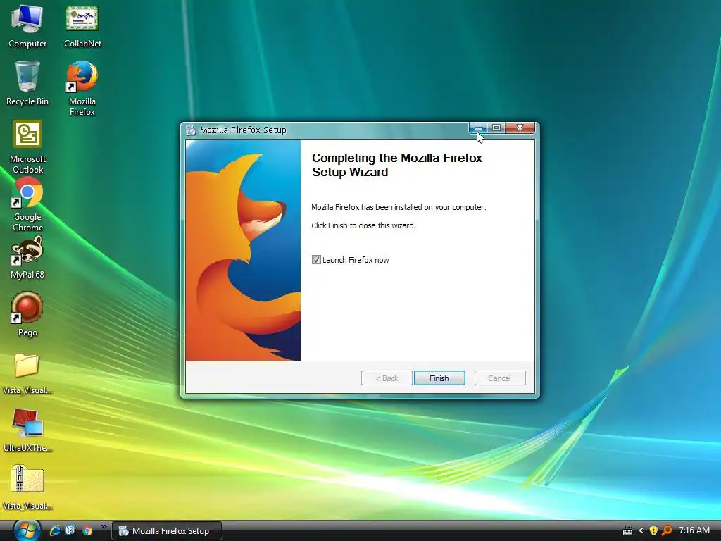This screenshot has height=541, width=721.
Task: Select the Vista_Visual folder icon
Action: tap(27, 373)
